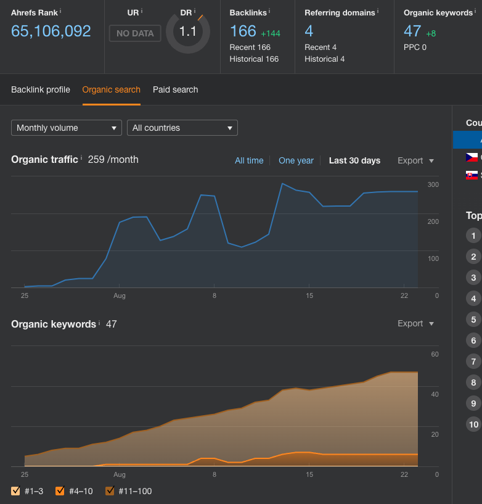Switch to the Paid search tab

[176, 89]
